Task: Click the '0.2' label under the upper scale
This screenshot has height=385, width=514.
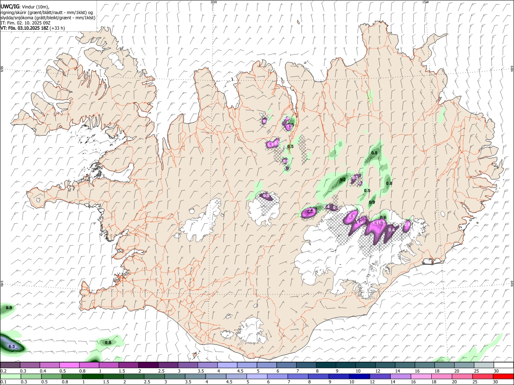Action: (x=4, y=371)
